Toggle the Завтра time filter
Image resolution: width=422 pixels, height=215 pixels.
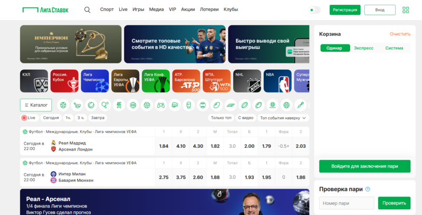98,118
